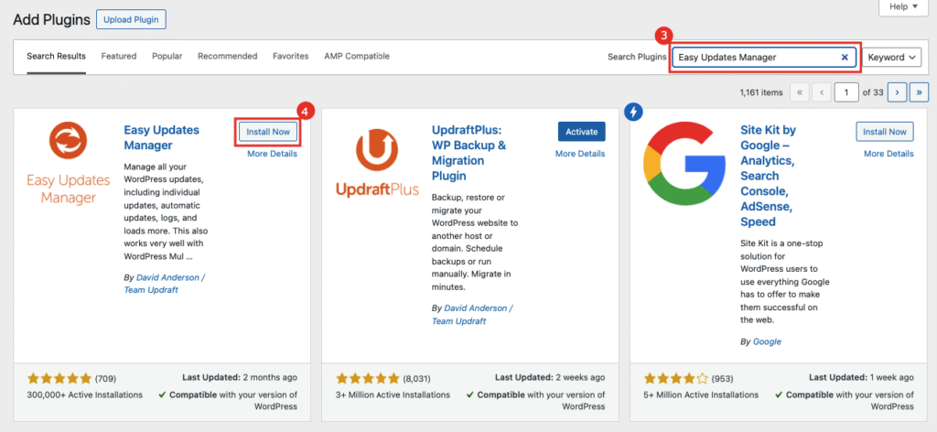This screenshot has width=937, height=432.
Task: Click the star rating of Easy Updates Manager
Action: (x=59, y=378)
